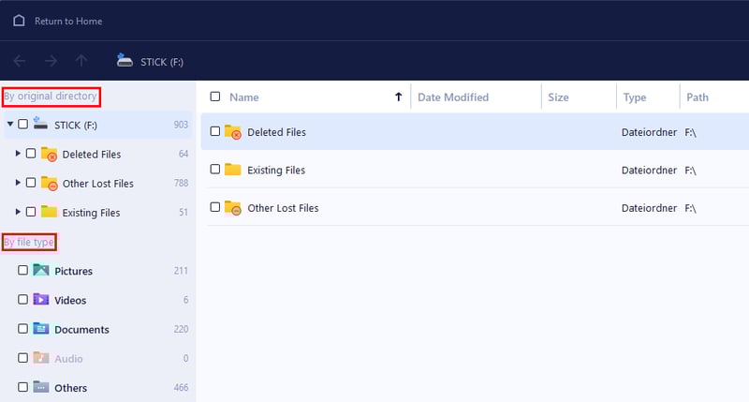749x402 pixels.
Task: Check Existing Files checkbox in sidebar
Action: point(31,212)
